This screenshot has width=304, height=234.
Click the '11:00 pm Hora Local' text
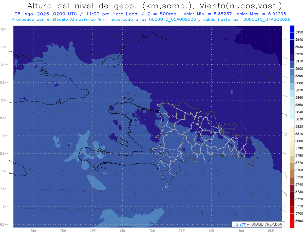click(x=112, y=14)
